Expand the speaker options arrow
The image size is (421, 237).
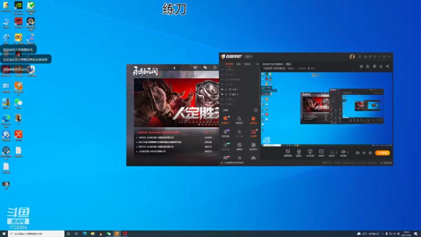point(348,152)
